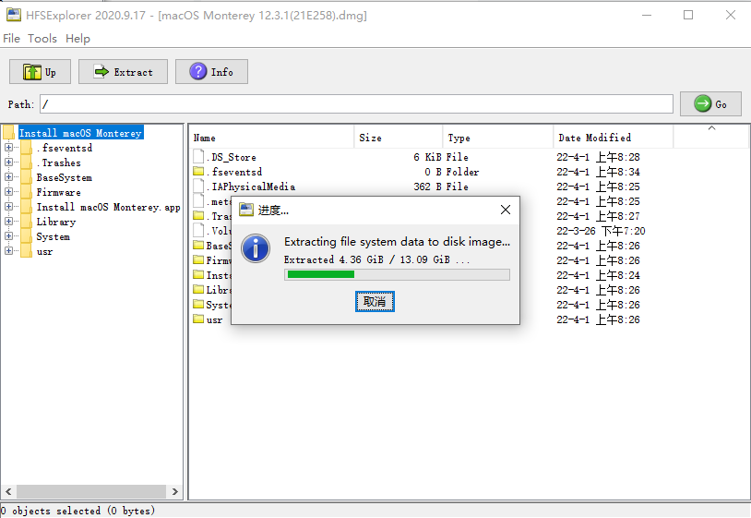Expand the System tree node
The image size is (751, 518).
pyautogui.click(x=8, y=236)
